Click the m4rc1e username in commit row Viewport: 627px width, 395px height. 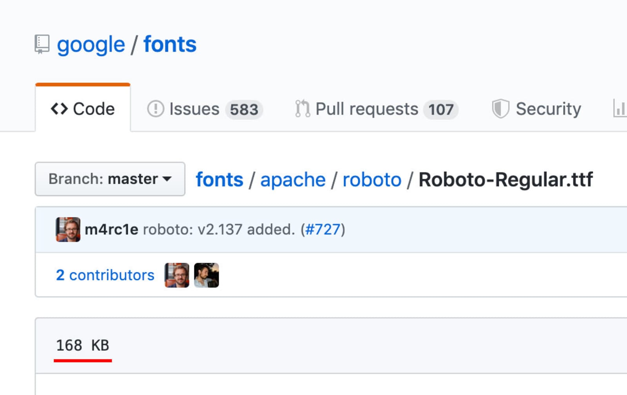pos(112,230)
